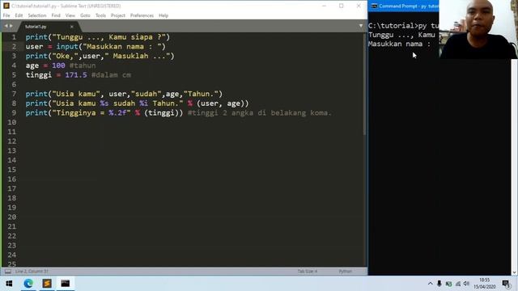The height and width of the screenshot is (291, 518).
Task: Click the Command Prompt title bar icon
Action: tap(374, 6)
